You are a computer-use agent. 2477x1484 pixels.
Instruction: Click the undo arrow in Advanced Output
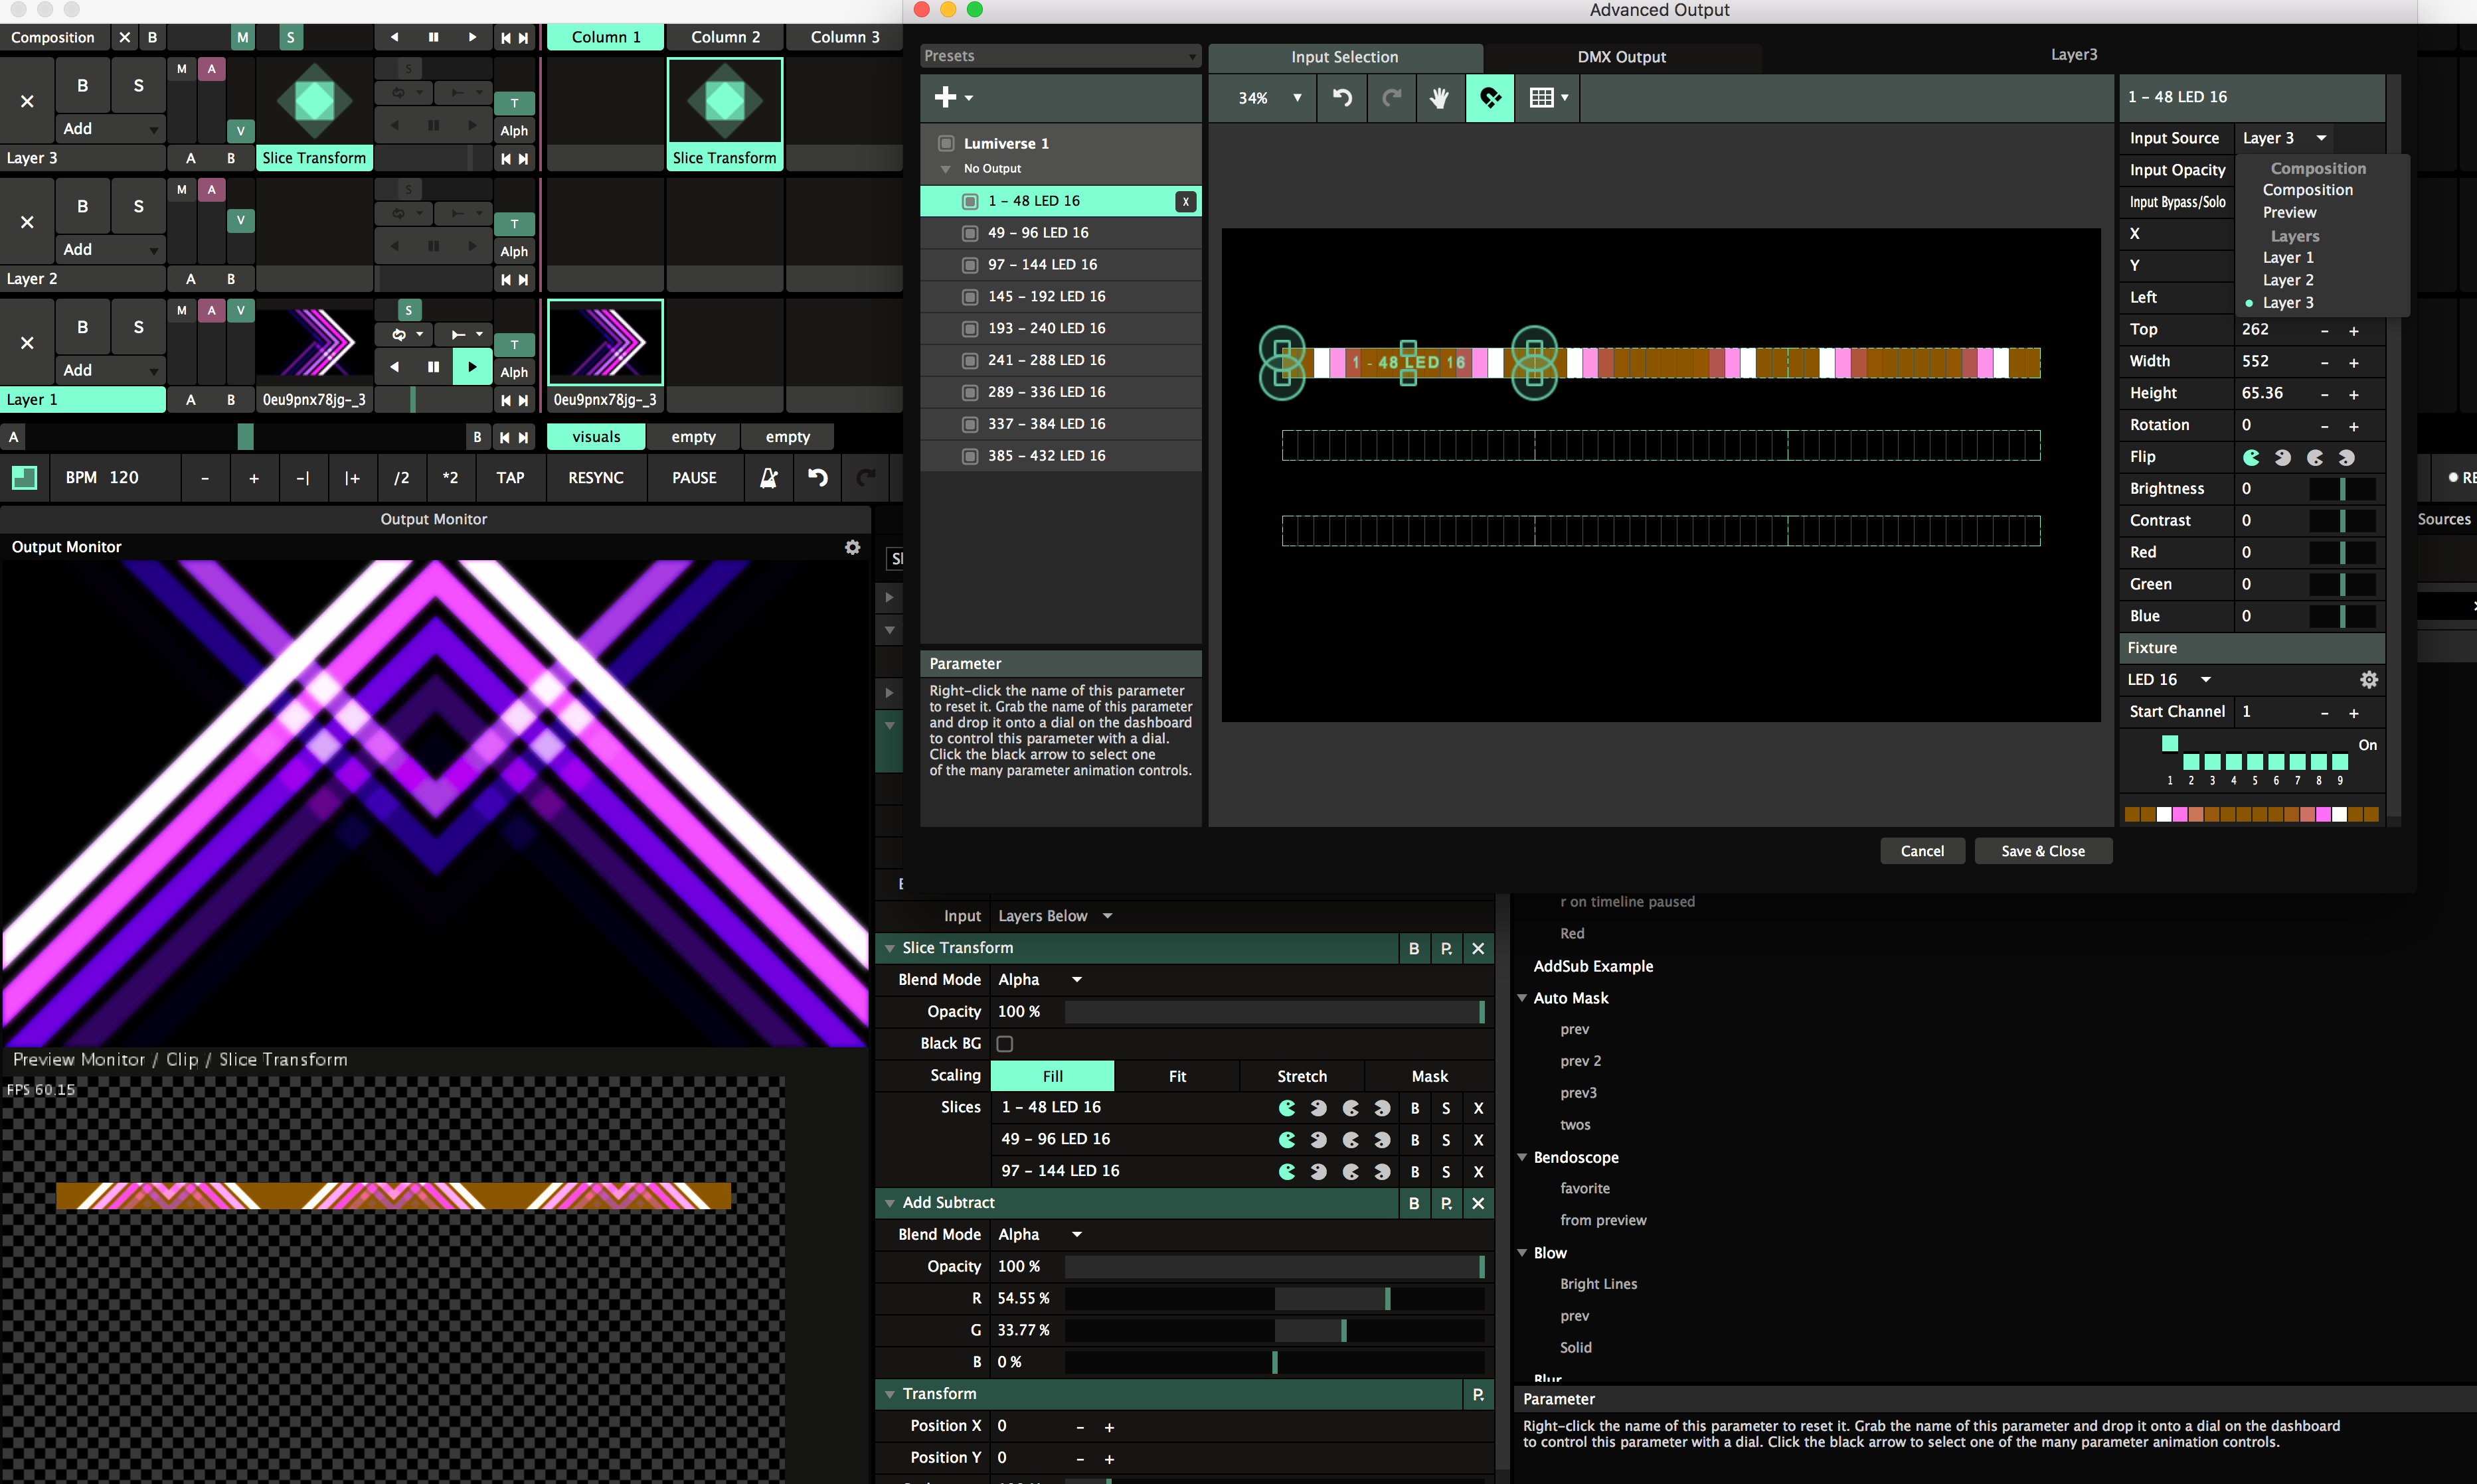(1341, 98)
